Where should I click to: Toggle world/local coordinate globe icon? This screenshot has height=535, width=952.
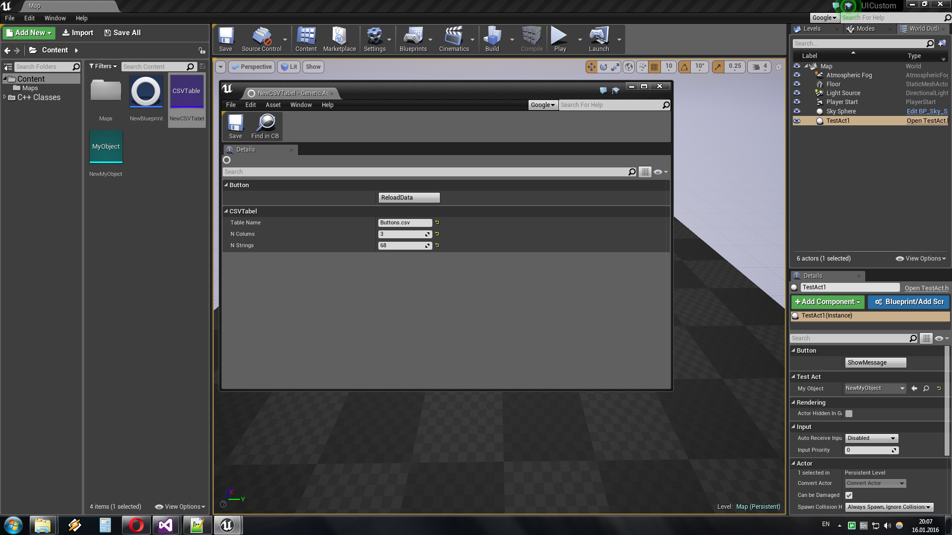(x=629, y=67)
